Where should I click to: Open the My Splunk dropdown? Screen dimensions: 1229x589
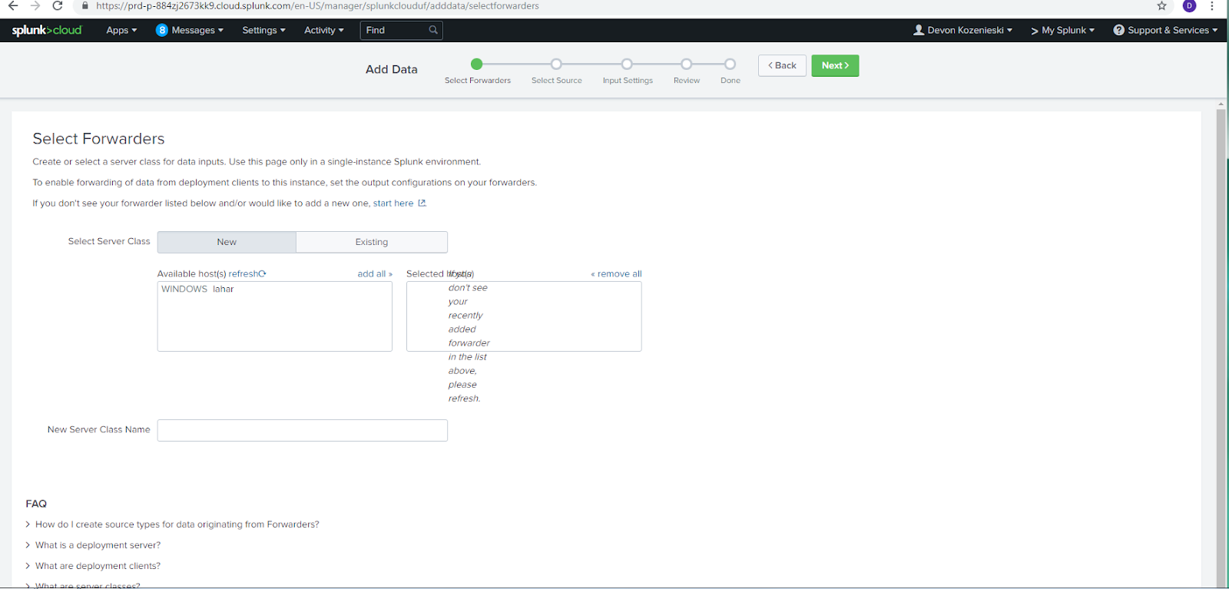tap(1062, 30)
